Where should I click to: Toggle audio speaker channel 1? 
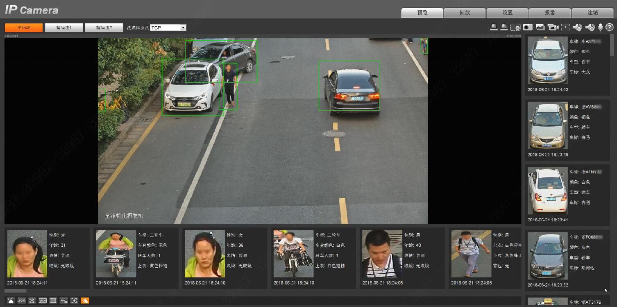(x=578, y=27)
